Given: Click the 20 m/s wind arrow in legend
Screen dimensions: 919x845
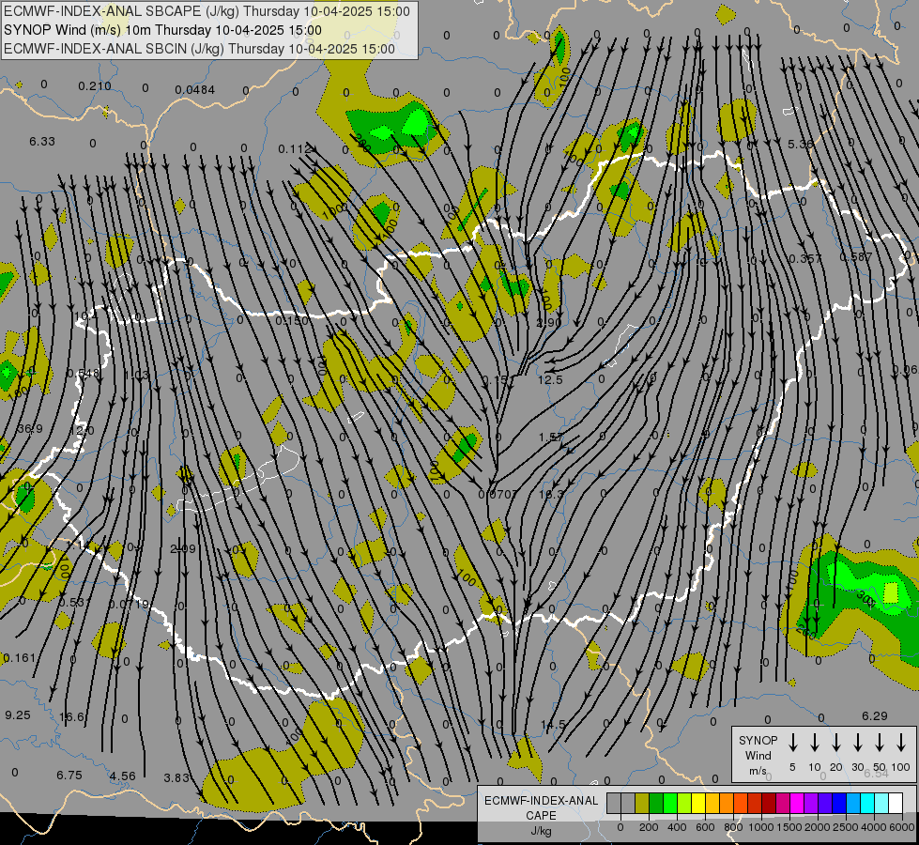Looking at the screenshot, I should point(836,743).
